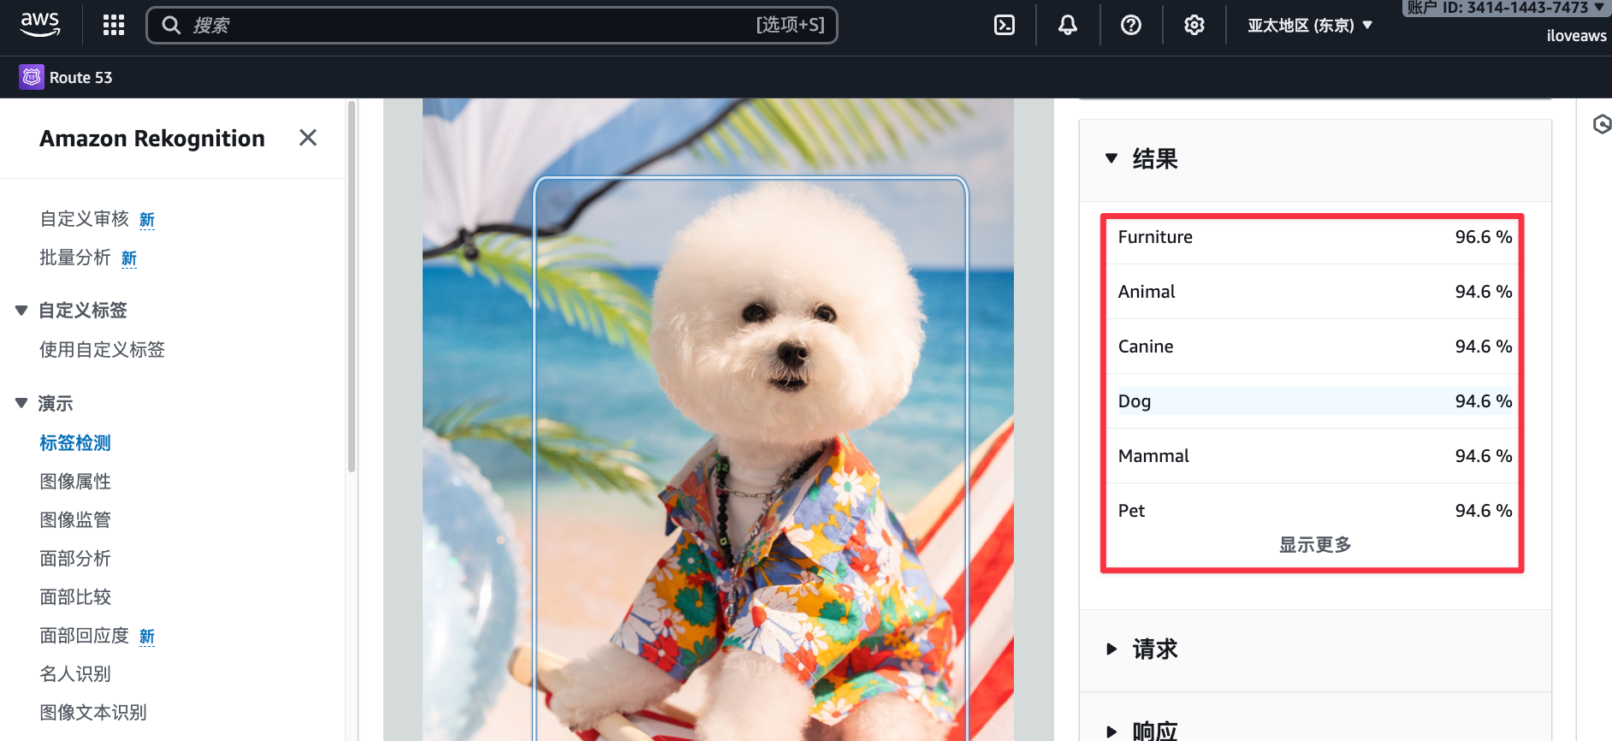Screen dimensions: 1612x741
Task: Select 面部分析 in the sidebar
Action: 75,559
